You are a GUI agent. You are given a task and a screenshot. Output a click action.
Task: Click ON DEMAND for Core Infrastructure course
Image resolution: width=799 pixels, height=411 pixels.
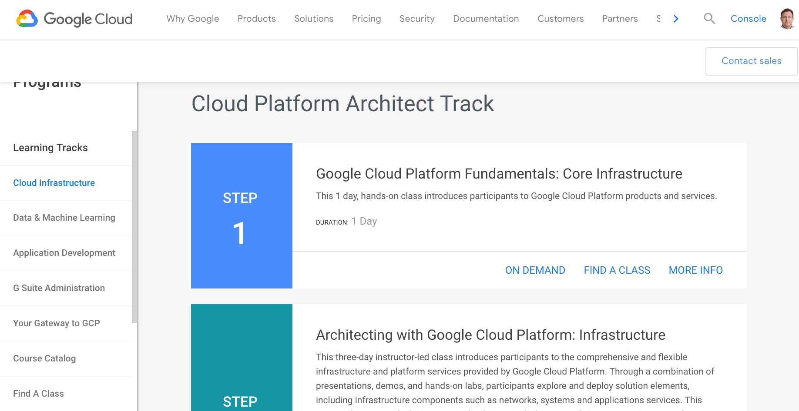click(535, 270)
